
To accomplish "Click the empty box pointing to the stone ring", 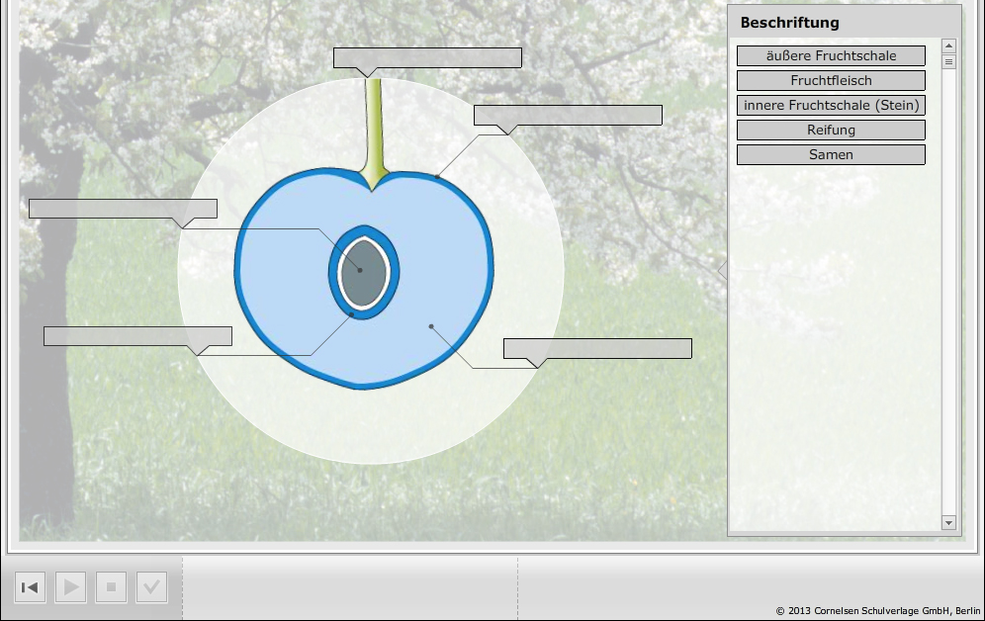I will coord(137,336).
